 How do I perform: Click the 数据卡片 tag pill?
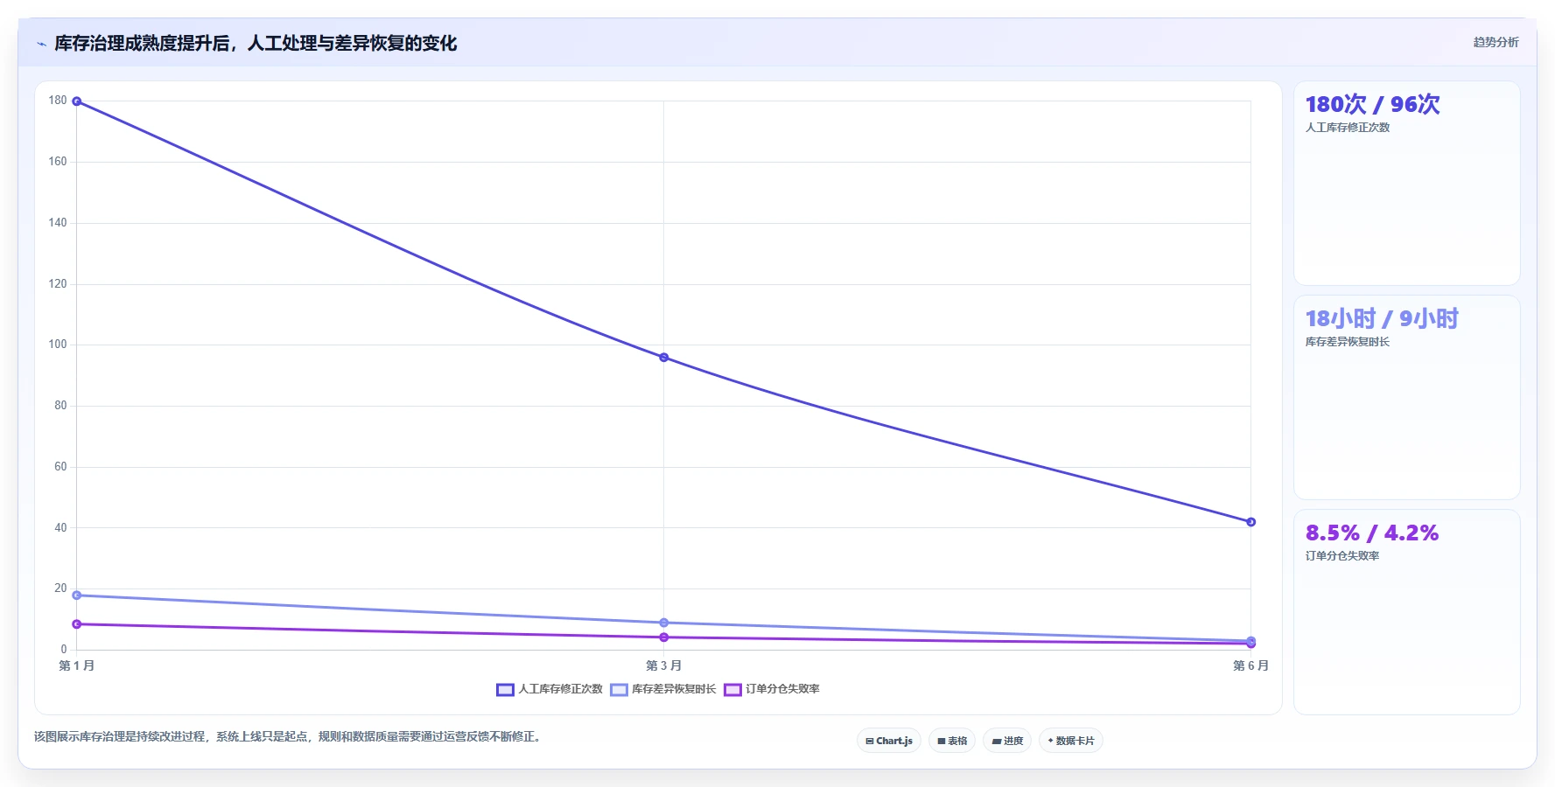(x=1071, y=741)
